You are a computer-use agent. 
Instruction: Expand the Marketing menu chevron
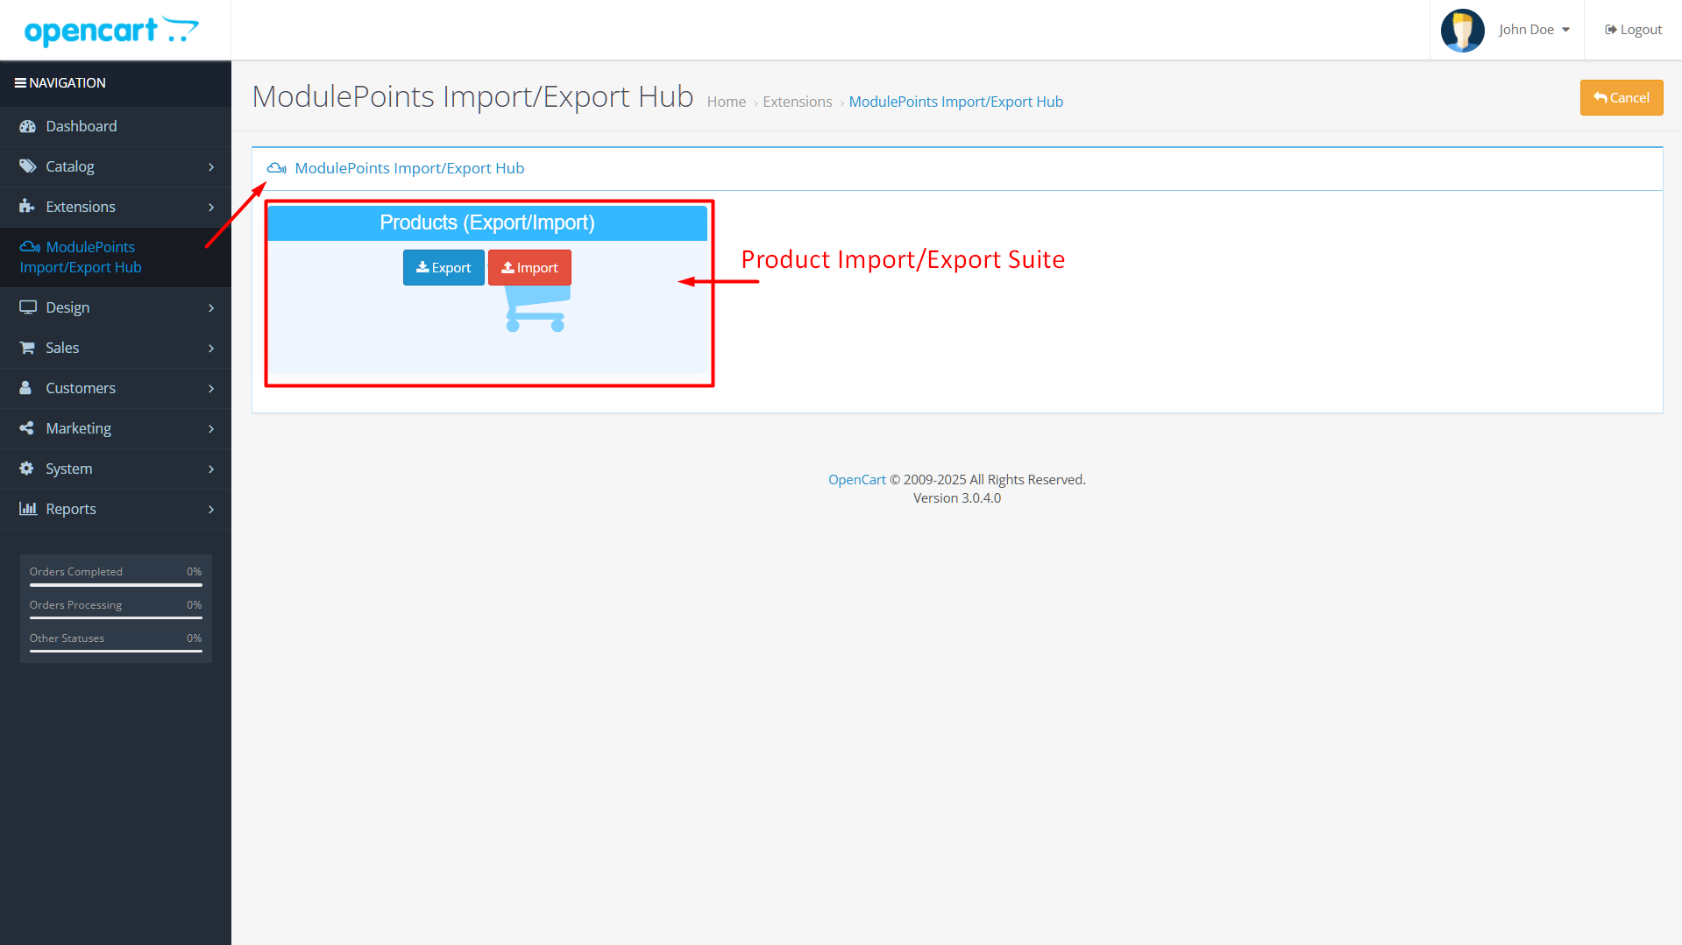pyautogui.click(x=211, y=429)
